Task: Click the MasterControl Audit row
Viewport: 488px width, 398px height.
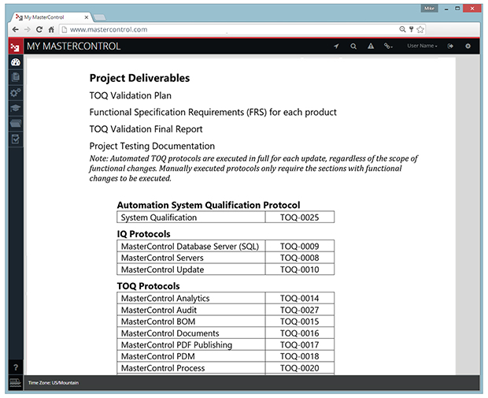Action: [x=191, y=310]
